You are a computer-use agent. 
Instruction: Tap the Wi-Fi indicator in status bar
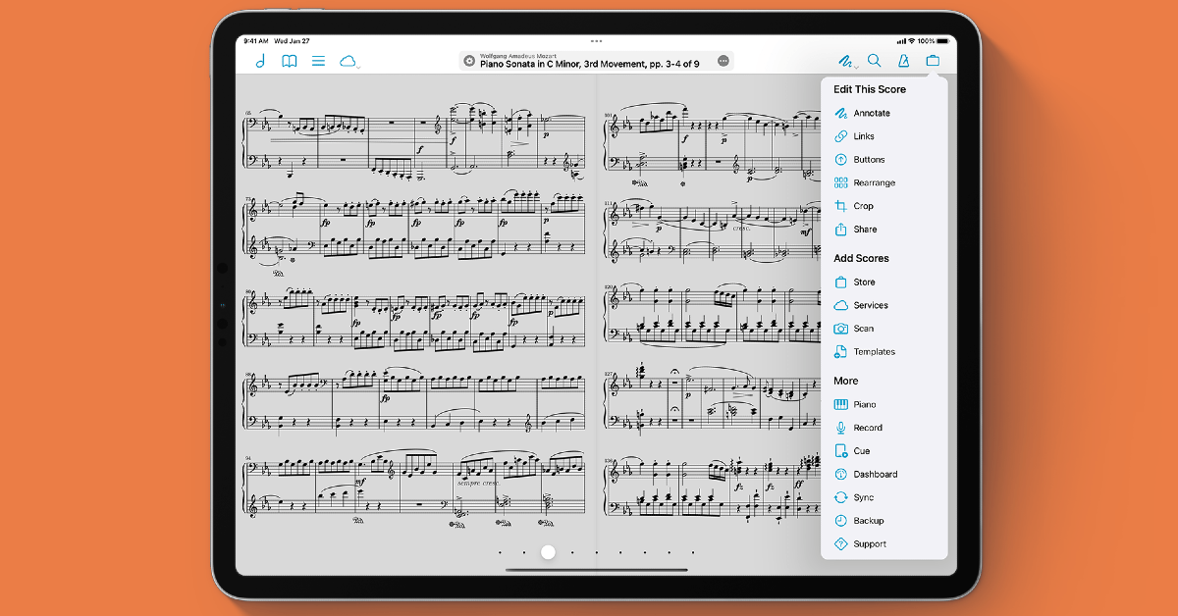click(x=912, y=41)
